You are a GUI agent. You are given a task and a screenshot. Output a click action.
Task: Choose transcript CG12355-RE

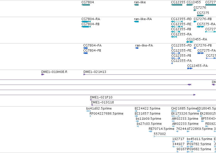181,24
